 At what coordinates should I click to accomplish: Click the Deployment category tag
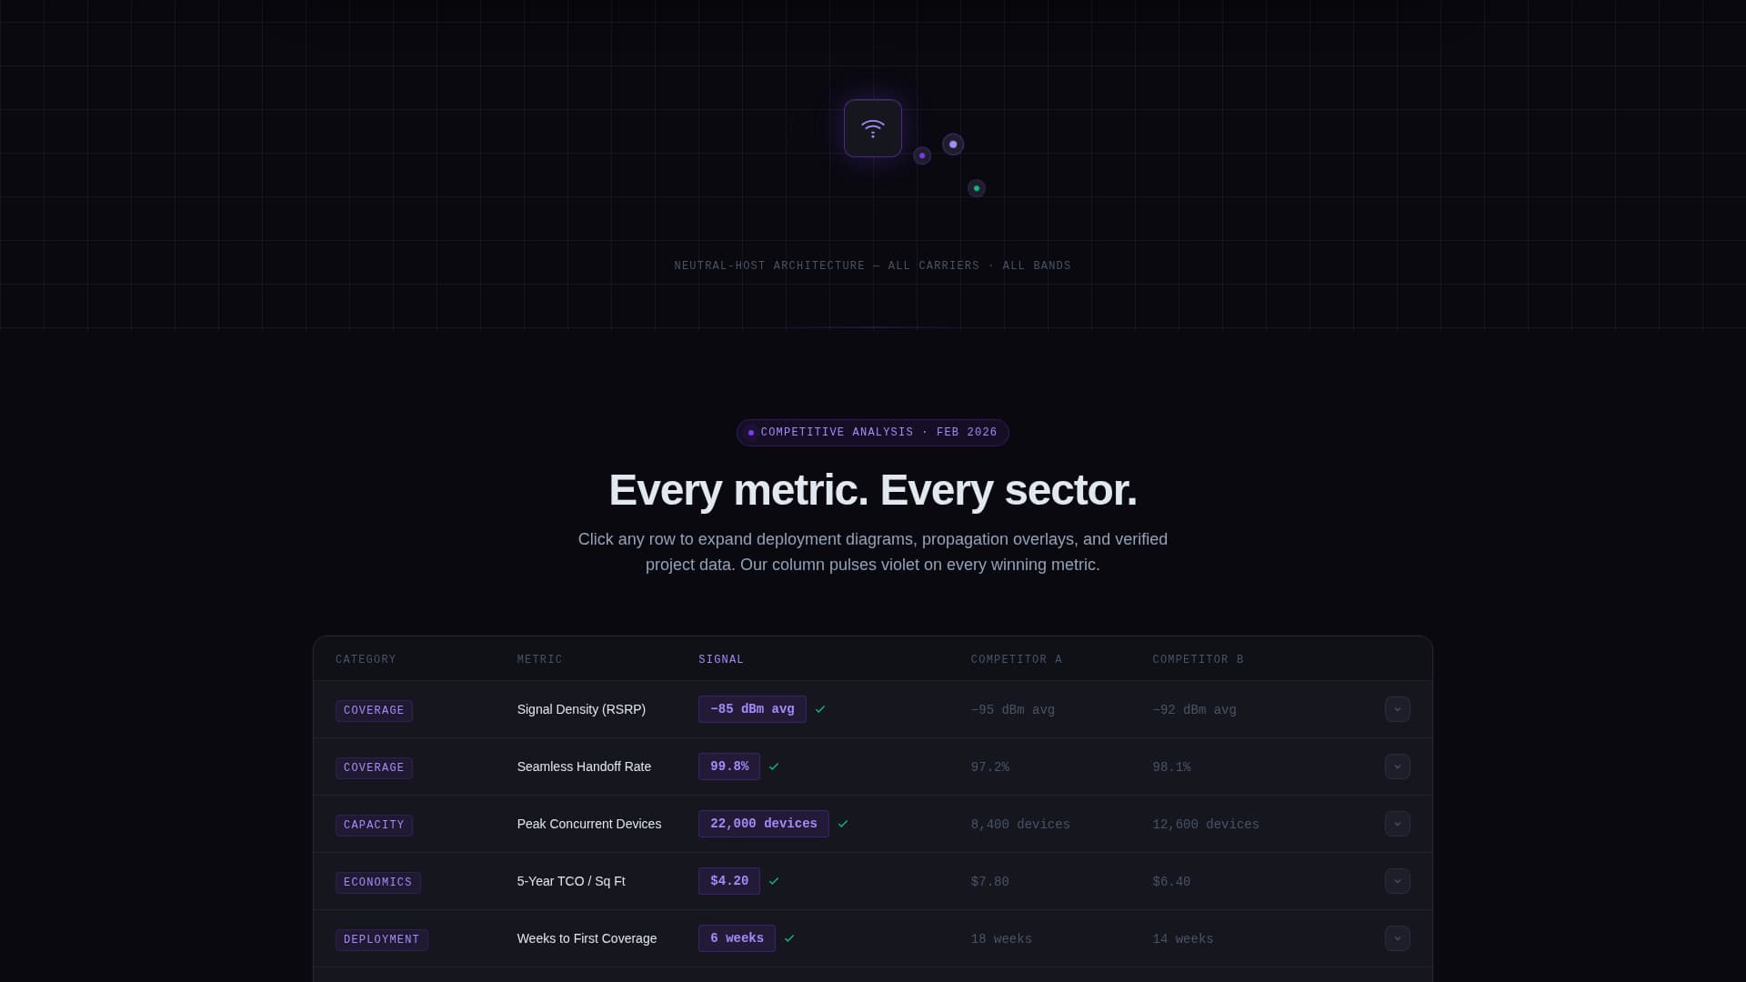[381, 939]
